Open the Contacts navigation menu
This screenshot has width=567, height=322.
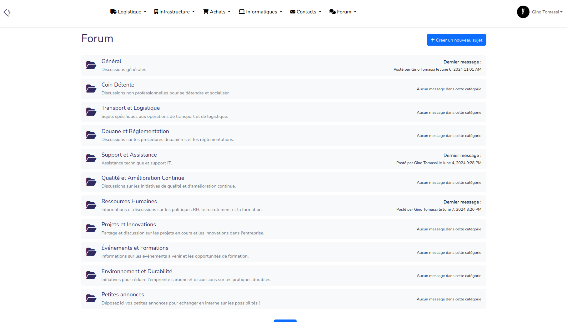[x=306, y=12]
